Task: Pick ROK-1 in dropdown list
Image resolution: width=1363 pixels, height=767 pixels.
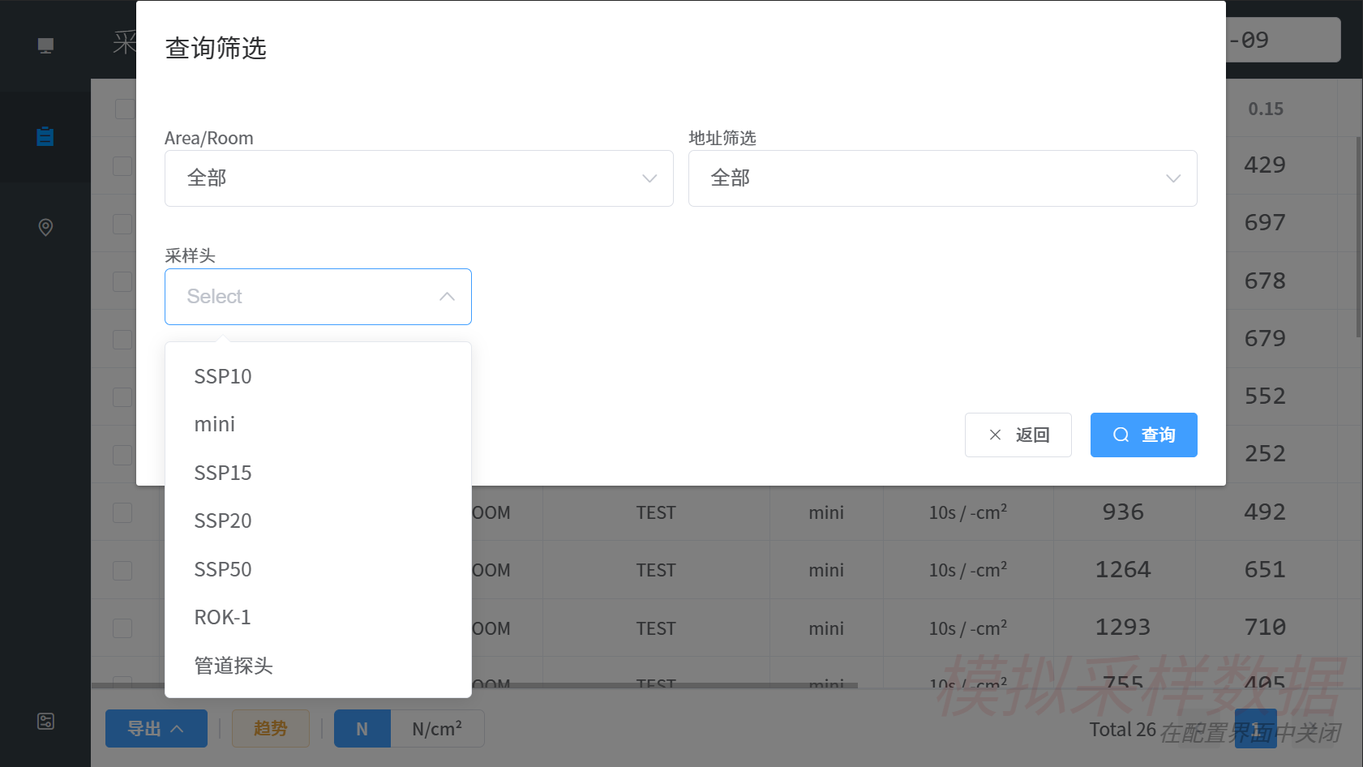Action: [x=223, y=617]
